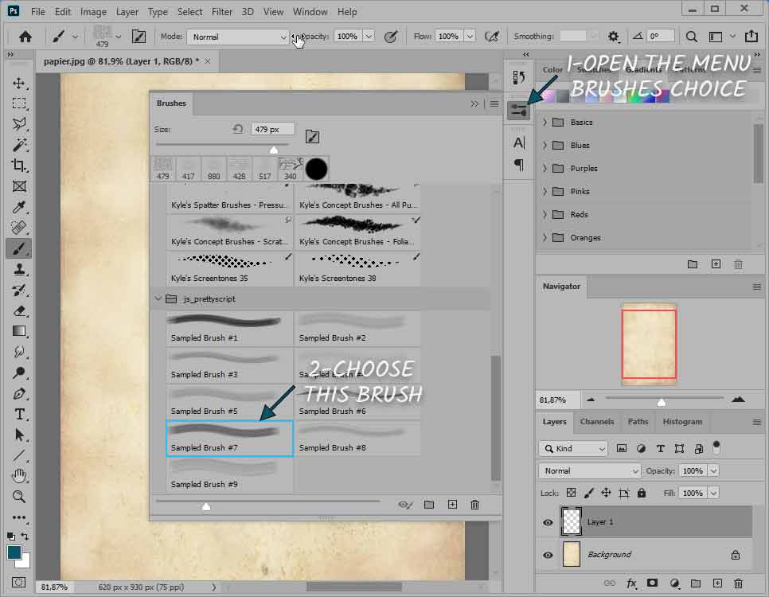The image size is (769, 597).
Task: Delete brush with trash icon in Brushes panel
Action: [474, 505]
